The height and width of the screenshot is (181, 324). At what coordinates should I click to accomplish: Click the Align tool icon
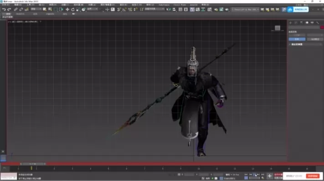tap(174, 10)
